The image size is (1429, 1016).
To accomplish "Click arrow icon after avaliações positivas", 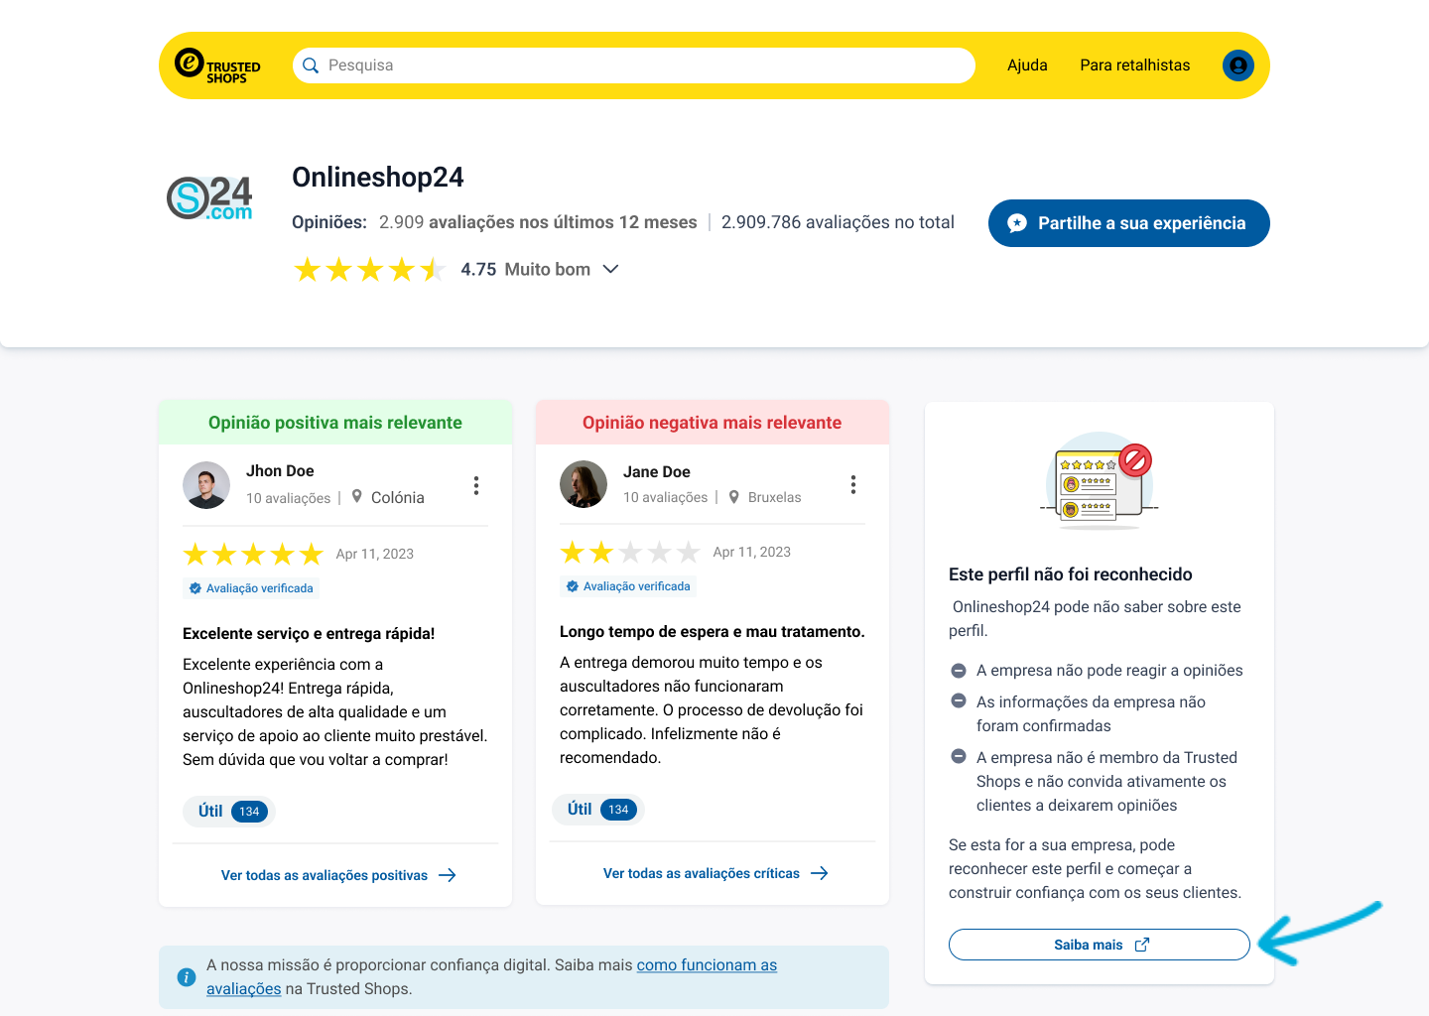I will pyautogui.click(x=448, y=875).
